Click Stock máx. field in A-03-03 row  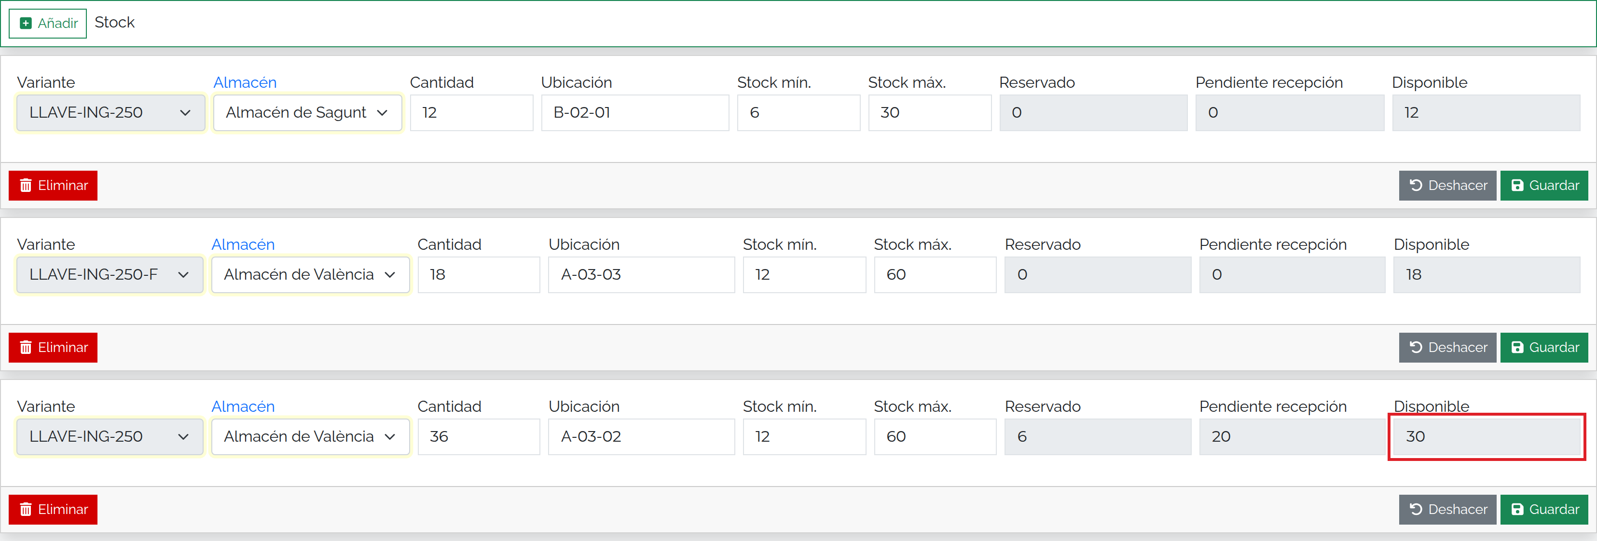pos(935,274)
